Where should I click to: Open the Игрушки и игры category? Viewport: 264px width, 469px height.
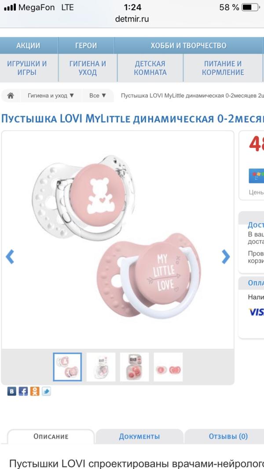click(27, 68)
